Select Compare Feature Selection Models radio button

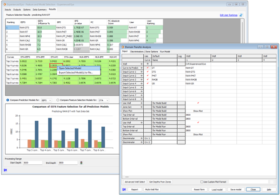(x=57, y=100)
